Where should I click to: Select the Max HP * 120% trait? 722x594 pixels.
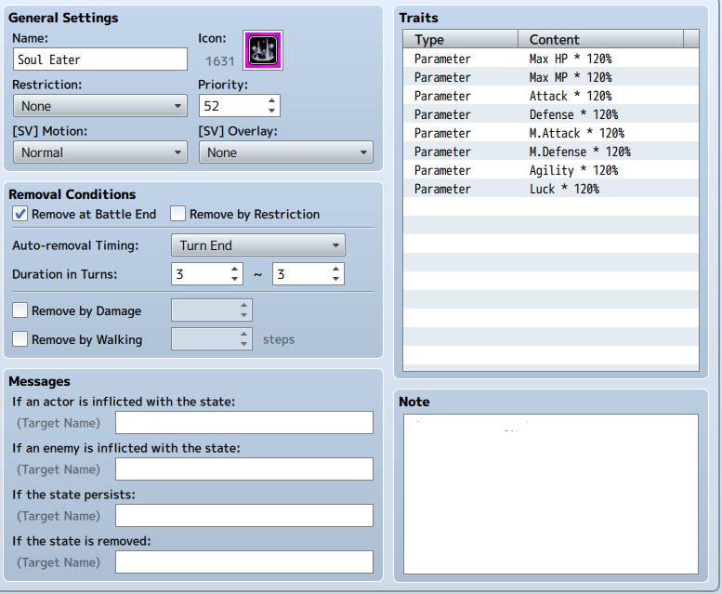[551, 59]
